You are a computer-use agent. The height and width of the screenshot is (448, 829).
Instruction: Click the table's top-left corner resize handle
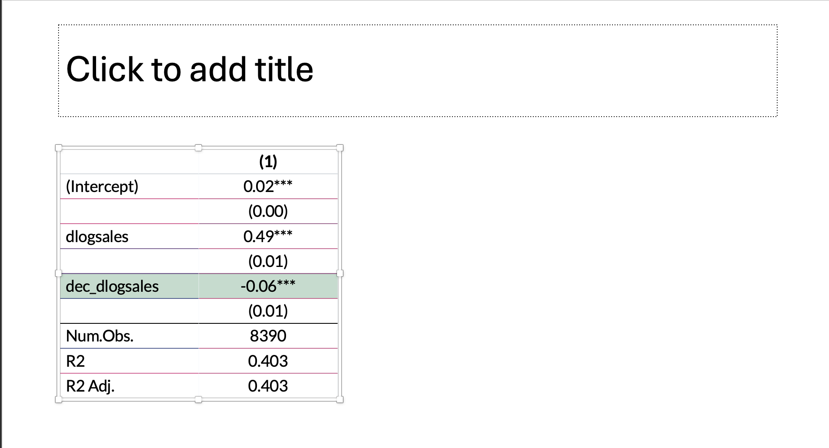[x=59, y=148]
